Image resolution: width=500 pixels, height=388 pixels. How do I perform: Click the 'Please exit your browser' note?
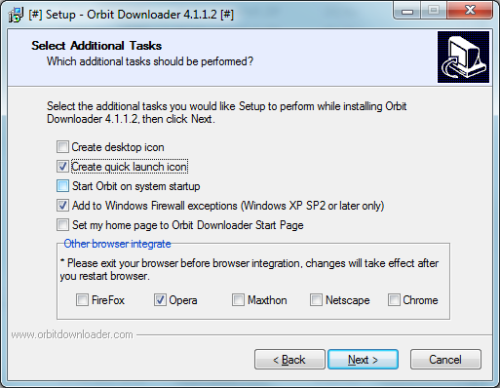(x=250, y=269)
